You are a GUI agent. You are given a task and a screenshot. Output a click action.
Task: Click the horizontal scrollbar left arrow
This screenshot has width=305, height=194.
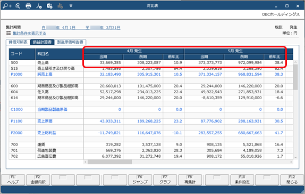[x=86, y=162]
